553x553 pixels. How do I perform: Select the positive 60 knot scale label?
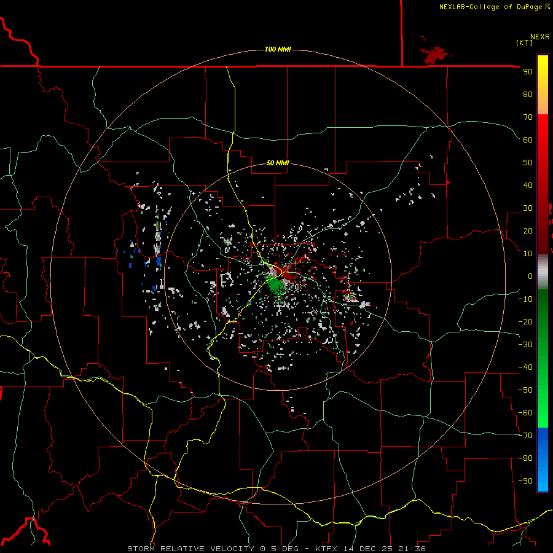point(528,139)
